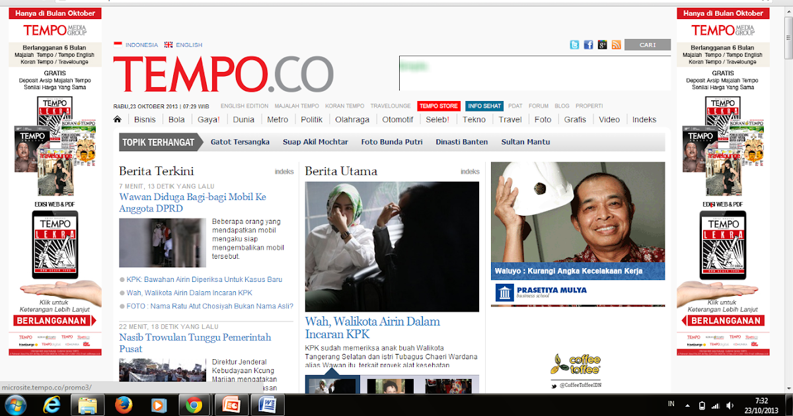Open the Twitter social icon

tap(574, 45)
